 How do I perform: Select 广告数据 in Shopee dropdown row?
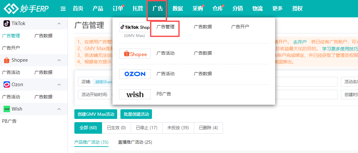[203, 53]
